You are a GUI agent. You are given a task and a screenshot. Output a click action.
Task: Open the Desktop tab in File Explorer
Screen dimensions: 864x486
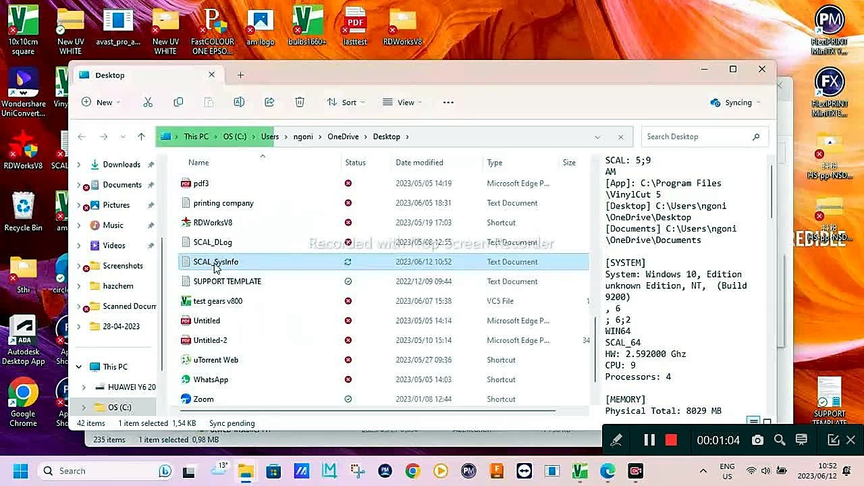coord(147,75)
